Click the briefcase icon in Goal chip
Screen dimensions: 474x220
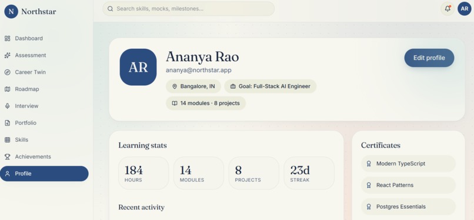pyautogui.click(x=233, y=86)
